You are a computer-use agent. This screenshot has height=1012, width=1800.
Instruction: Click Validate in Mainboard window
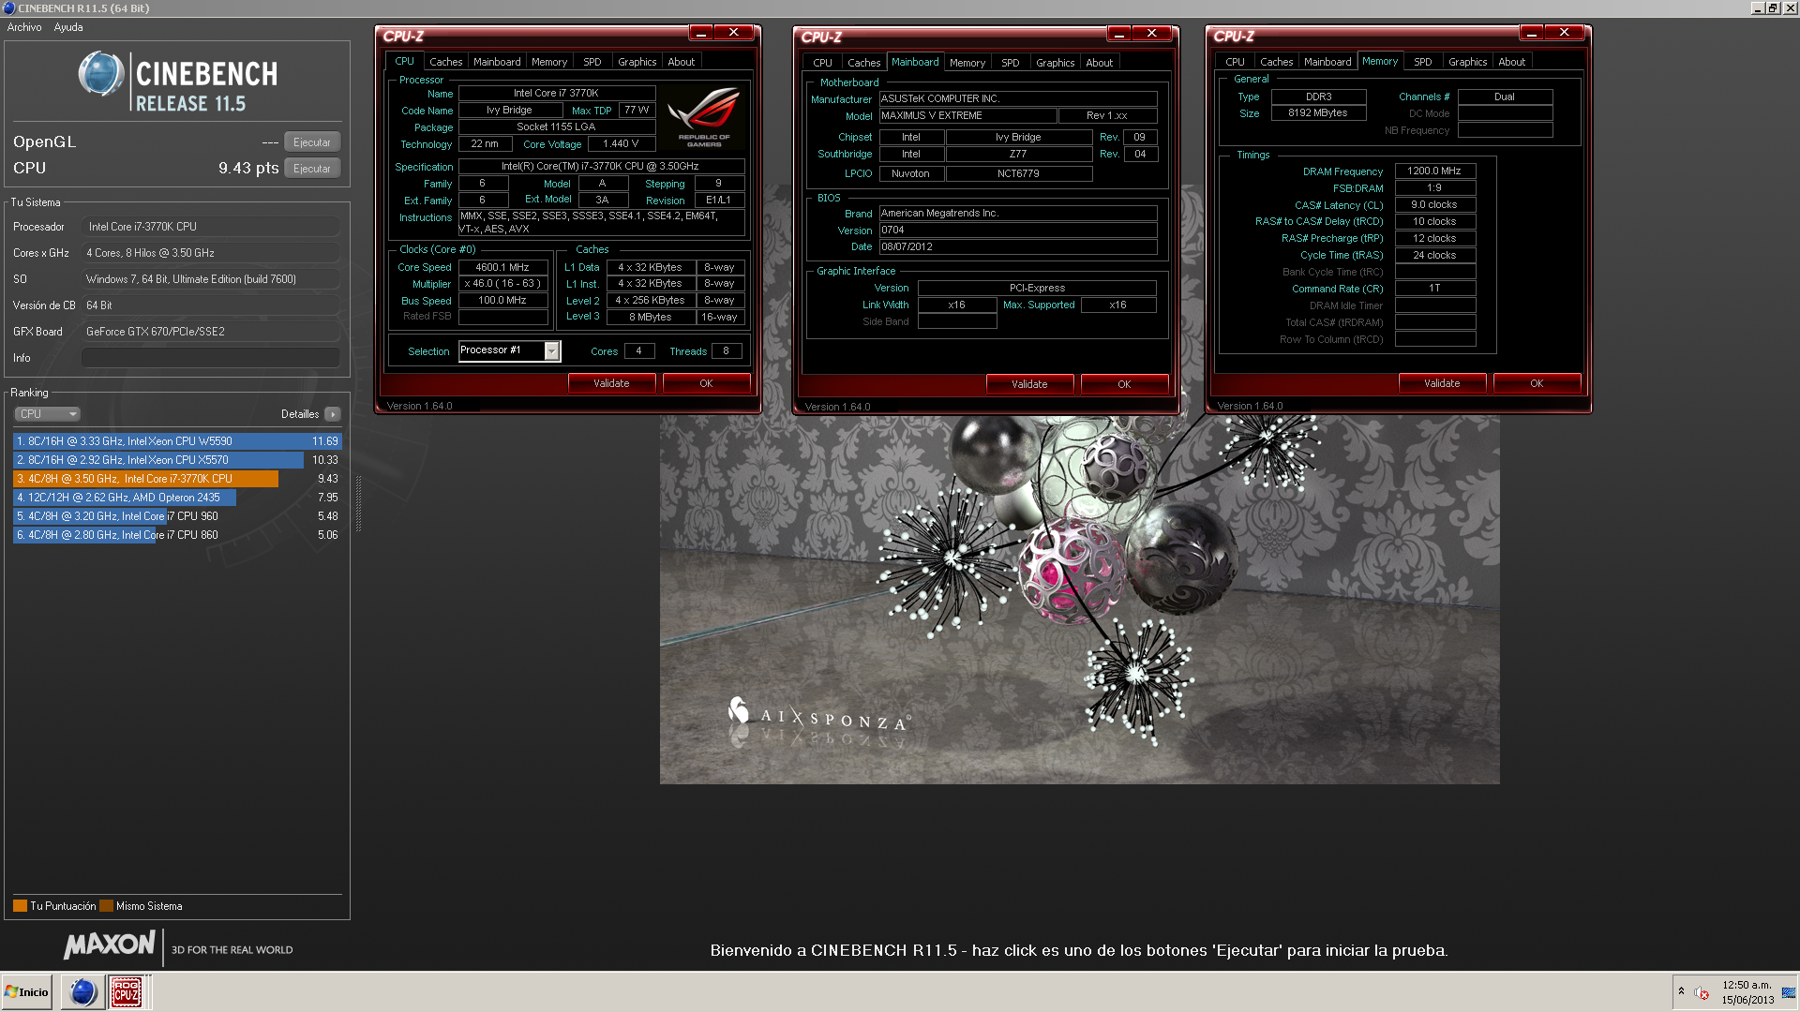pyautogui.click(x=1029, y=384)
